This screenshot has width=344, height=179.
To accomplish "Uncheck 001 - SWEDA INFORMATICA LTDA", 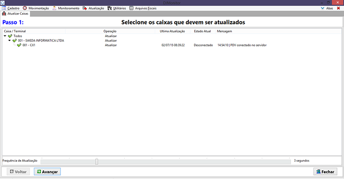I will point(15,40).
